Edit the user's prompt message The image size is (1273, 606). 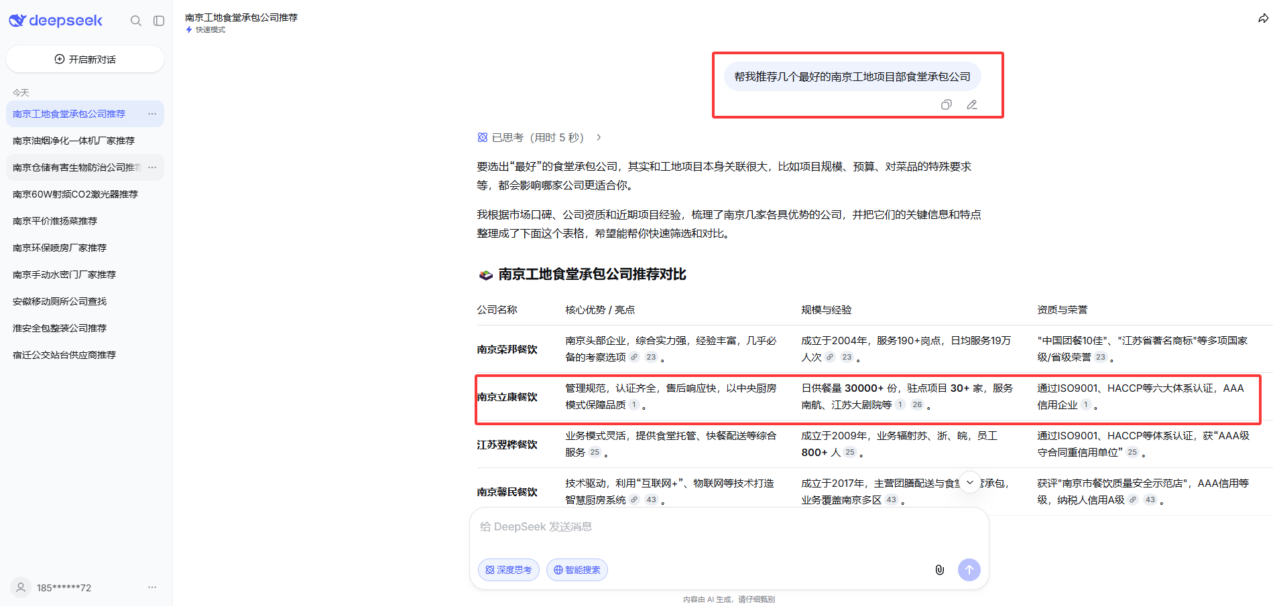972,104
